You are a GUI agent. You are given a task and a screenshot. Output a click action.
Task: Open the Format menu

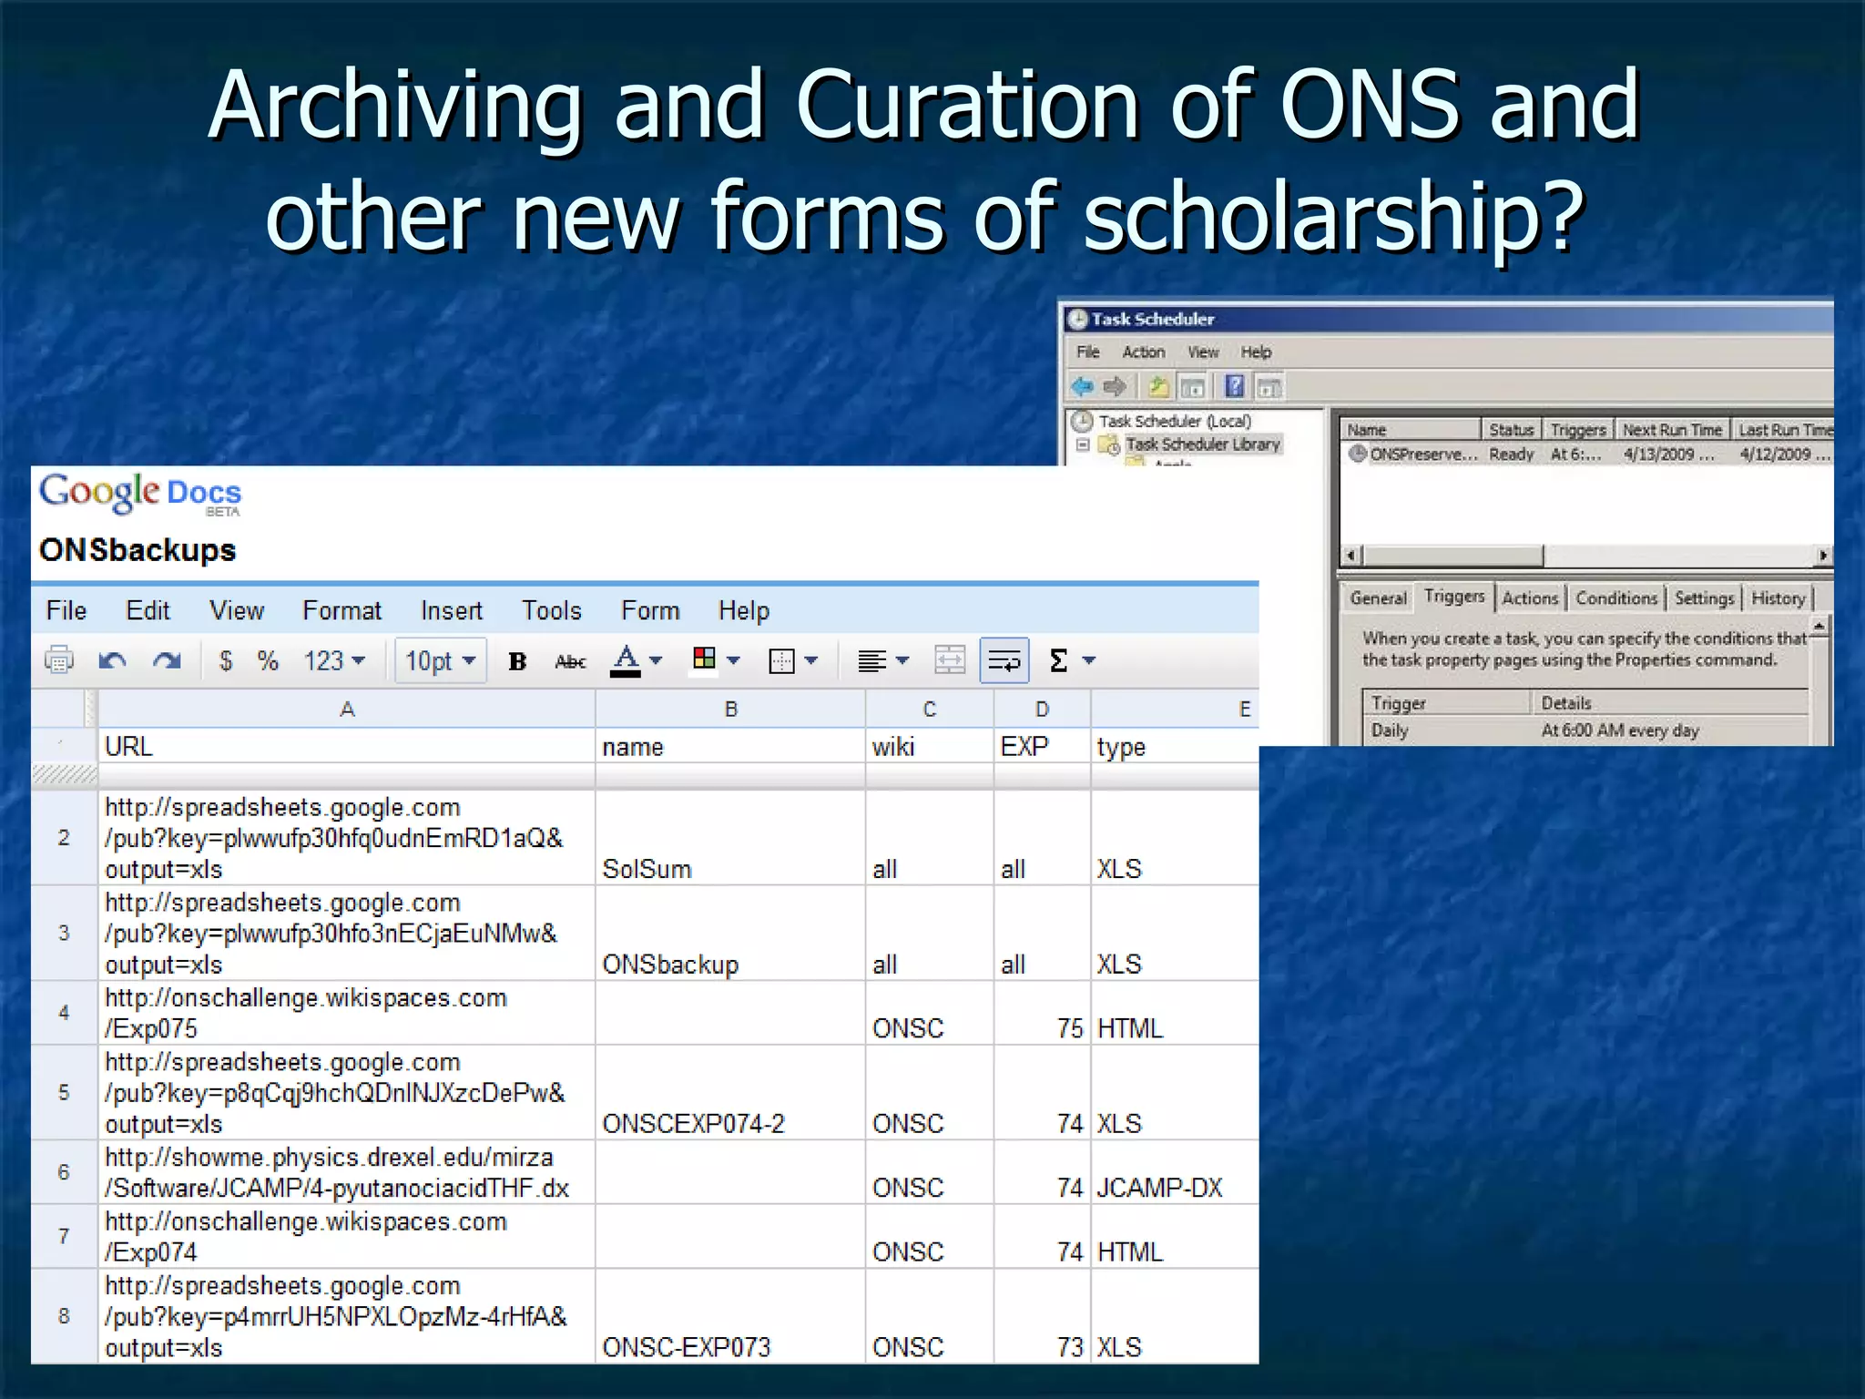coord(341,610)
